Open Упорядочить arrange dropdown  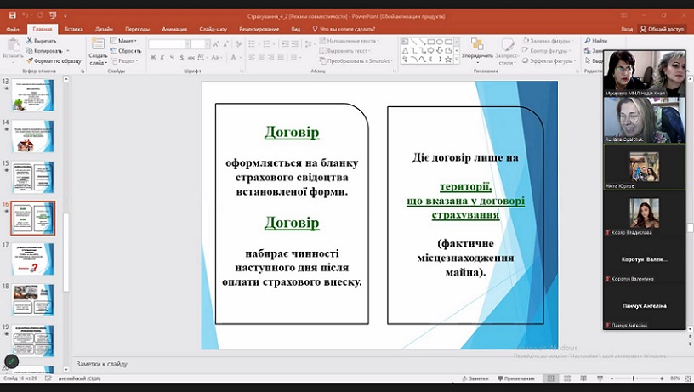pyautogui.click(x=476, y=49)
